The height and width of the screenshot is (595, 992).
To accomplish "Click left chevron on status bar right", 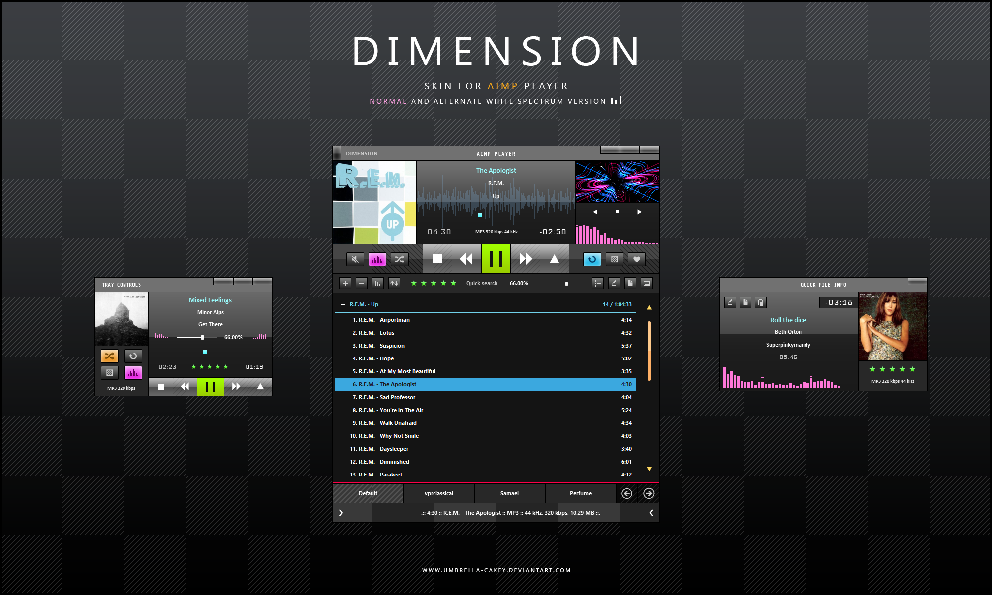I will 651,513.
